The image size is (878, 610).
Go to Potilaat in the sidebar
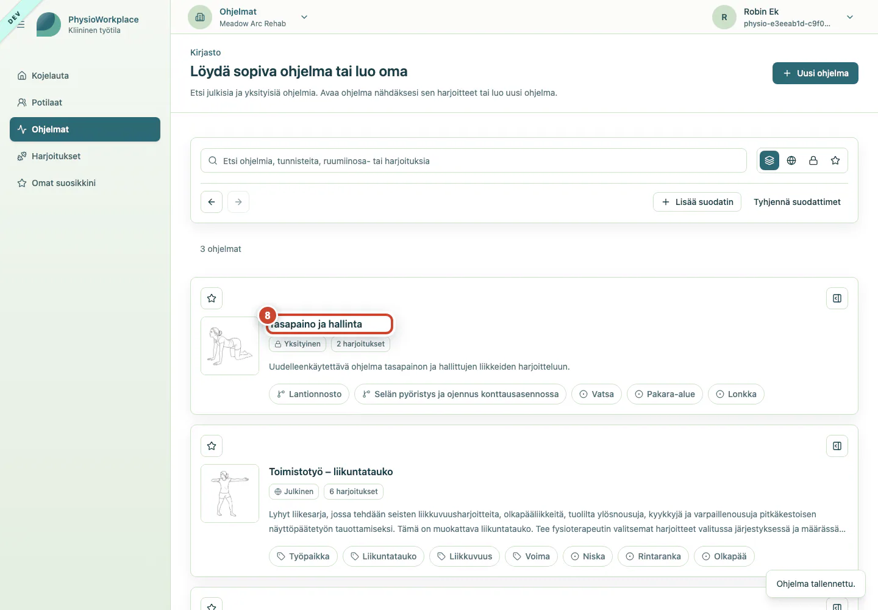(x=85, y=102)
